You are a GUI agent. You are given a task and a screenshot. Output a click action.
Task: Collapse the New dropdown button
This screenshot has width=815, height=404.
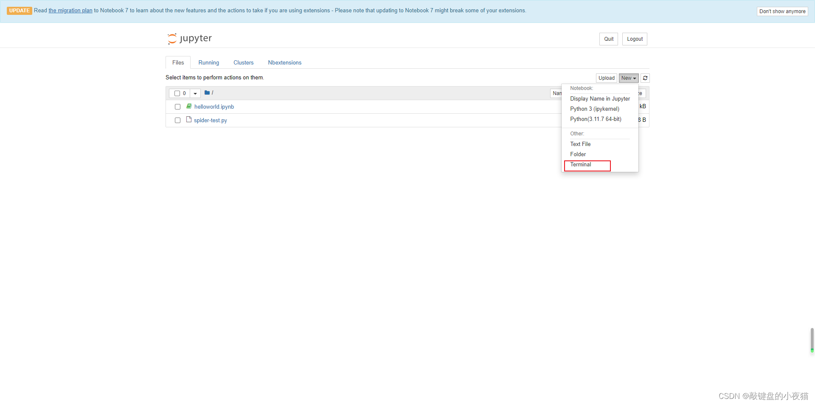tap(629, 78)
